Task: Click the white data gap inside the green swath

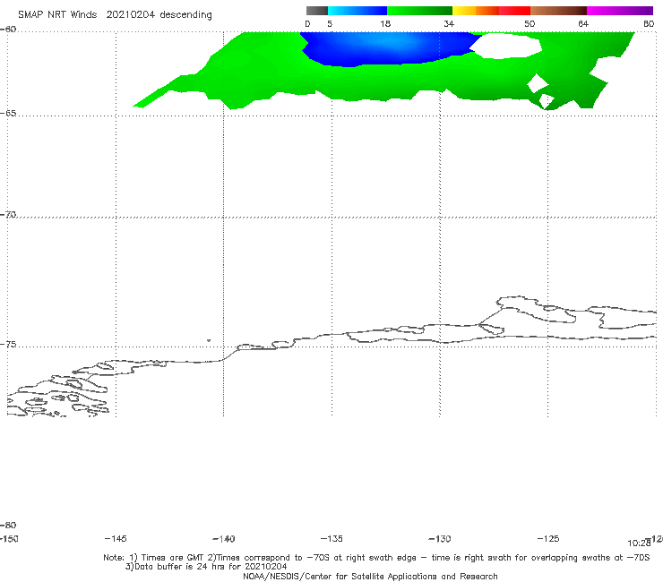Action: click(x=507, y=47)
